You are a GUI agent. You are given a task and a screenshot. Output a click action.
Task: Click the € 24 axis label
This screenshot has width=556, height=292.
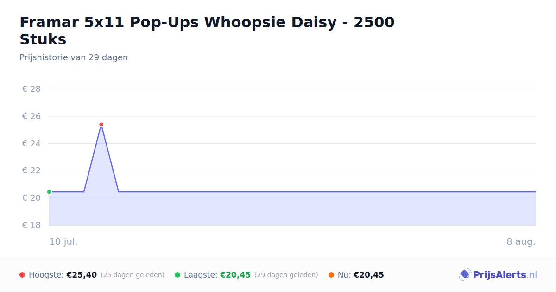(32, 144)
